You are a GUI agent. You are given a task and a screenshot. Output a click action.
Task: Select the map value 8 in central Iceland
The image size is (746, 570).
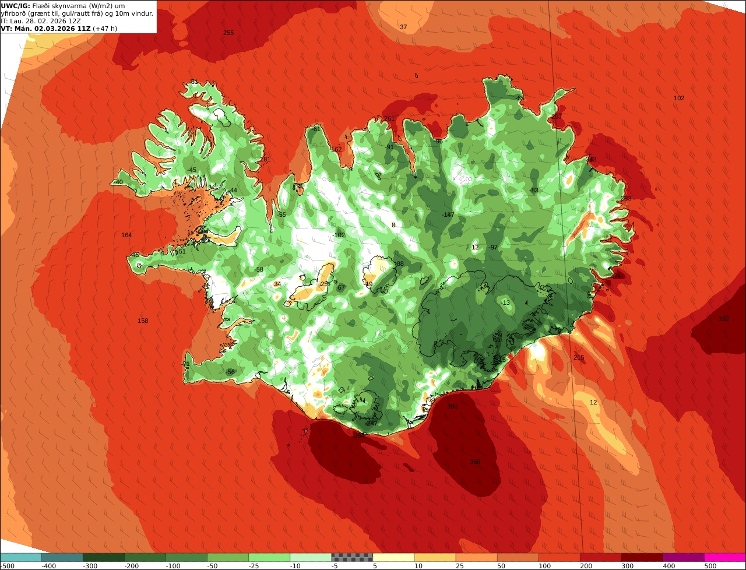393,225
